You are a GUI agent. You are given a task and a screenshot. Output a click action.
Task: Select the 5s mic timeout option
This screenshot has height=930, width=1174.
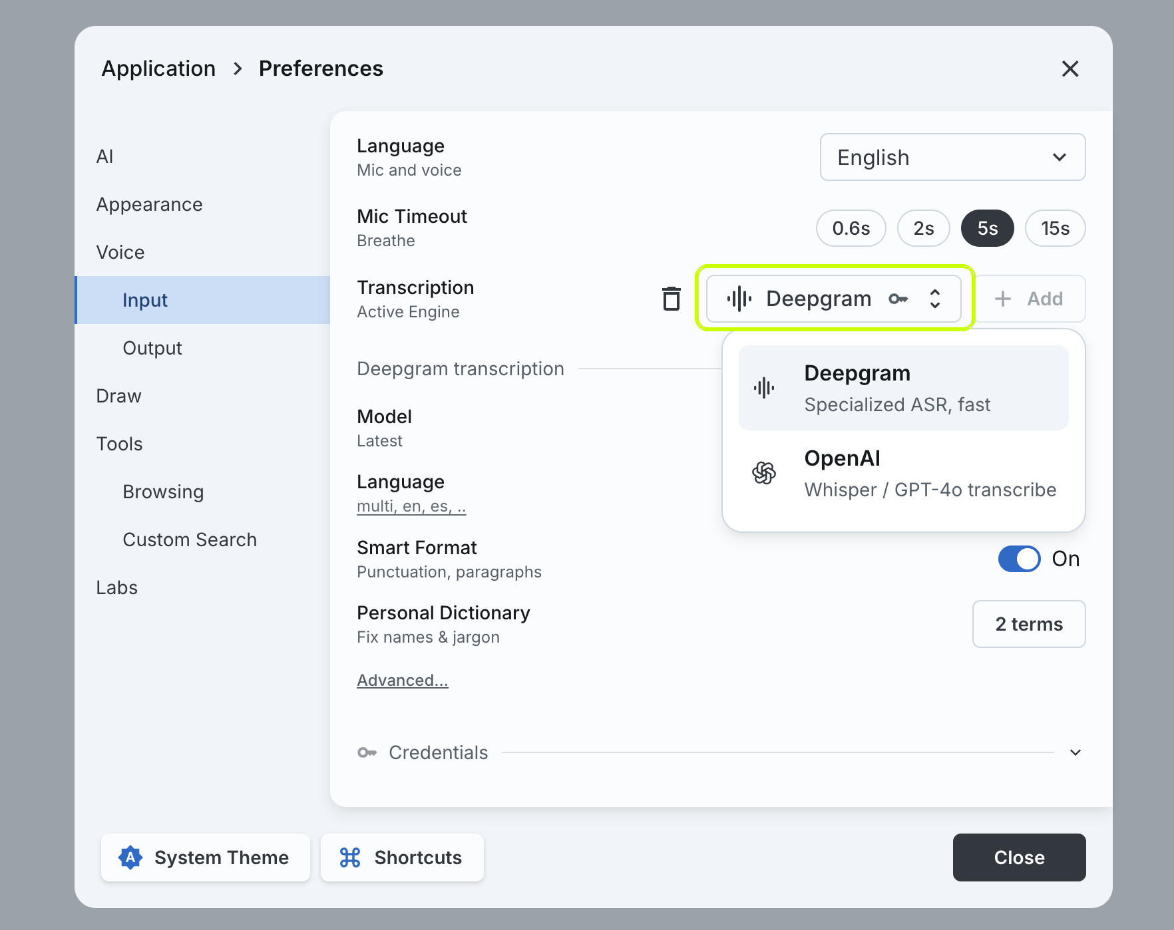pos(988,228)
